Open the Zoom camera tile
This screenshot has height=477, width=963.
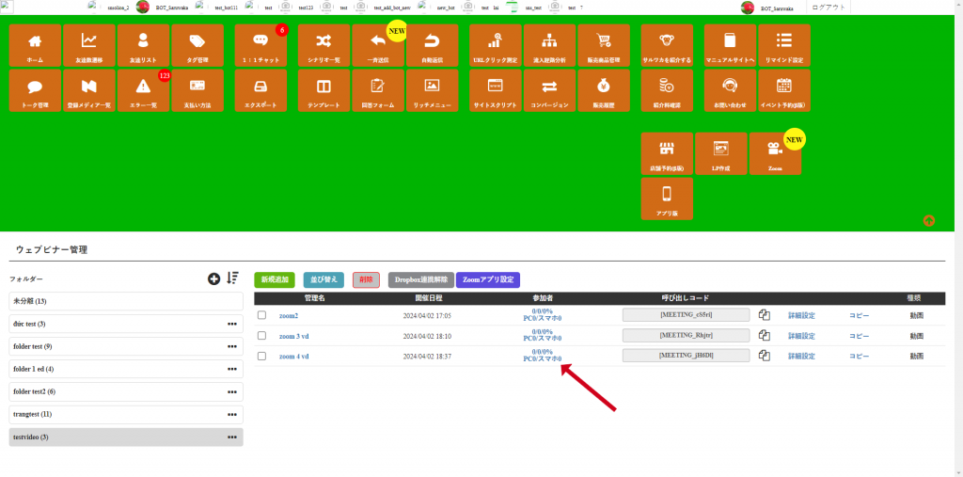pos(775,153)
